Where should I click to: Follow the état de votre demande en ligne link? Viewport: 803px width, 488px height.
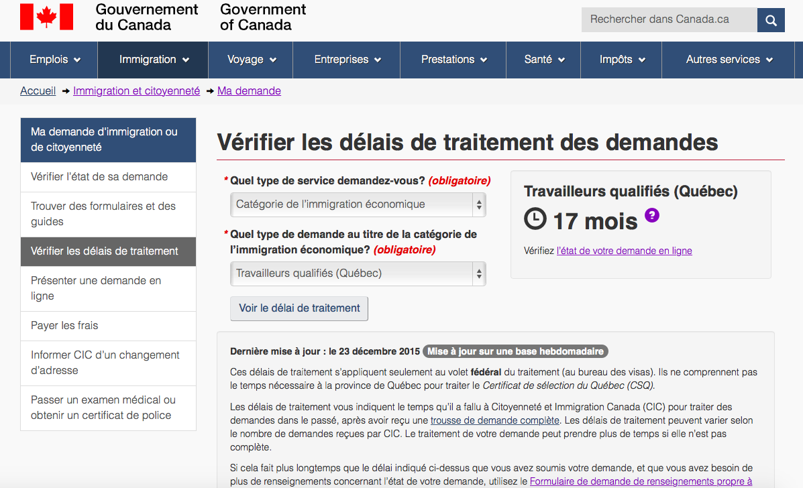(x=624, y=251)
